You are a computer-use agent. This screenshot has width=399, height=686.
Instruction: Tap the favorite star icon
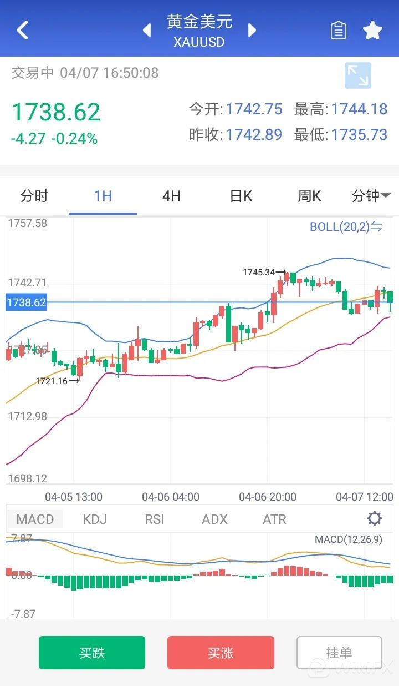372,31
